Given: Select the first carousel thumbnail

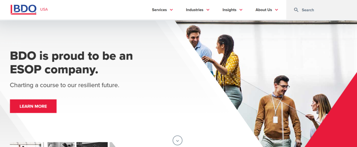Looking at the screenshot, I should 25,145.
